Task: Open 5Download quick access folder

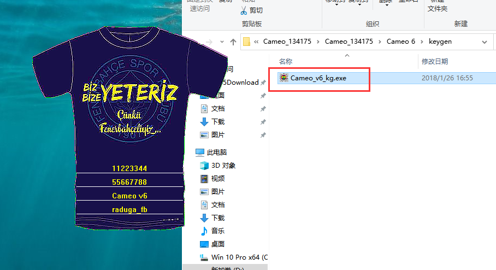Action: tap(240, 83)
